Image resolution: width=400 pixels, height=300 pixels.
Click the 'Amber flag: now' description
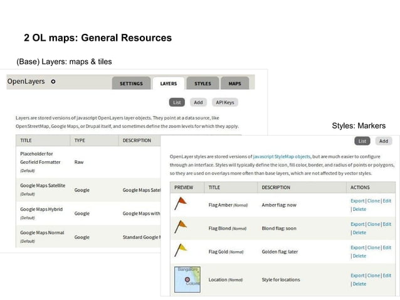279,205
